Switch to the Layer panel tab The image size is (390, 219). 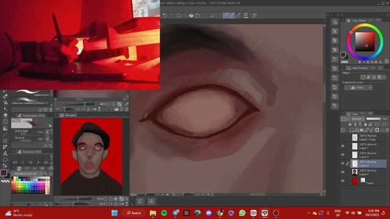(x=352, y=114)
